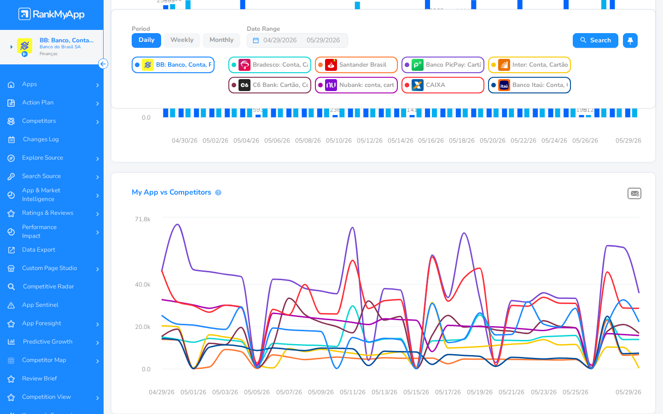The image size is (663, 414).
Task: Toggle Nubank series chip
Action: pos(356,85)
